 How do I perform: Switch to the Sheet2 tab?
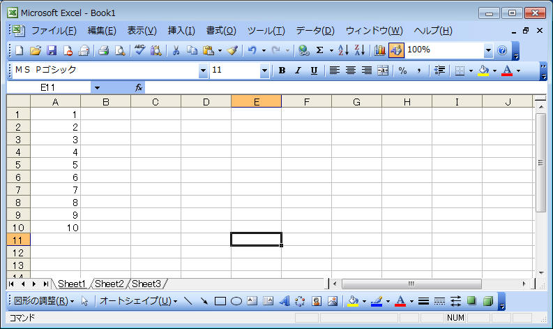[109, 284]
